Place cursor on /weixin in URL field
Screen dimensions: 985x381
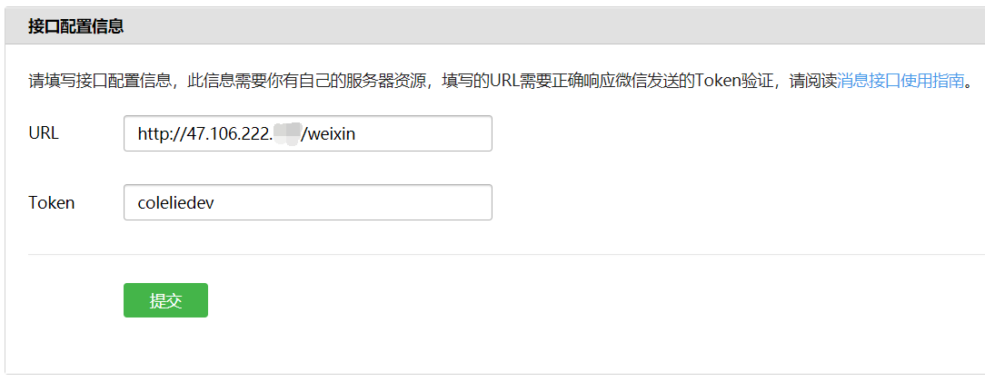(x=328, y=133)
